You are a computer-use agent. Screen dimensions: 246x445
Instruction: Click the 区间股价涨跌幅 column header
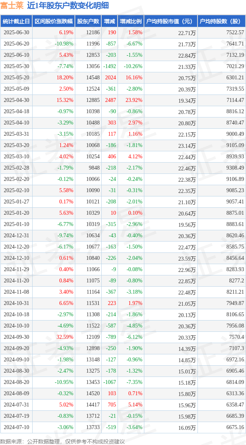pos(54,21)
